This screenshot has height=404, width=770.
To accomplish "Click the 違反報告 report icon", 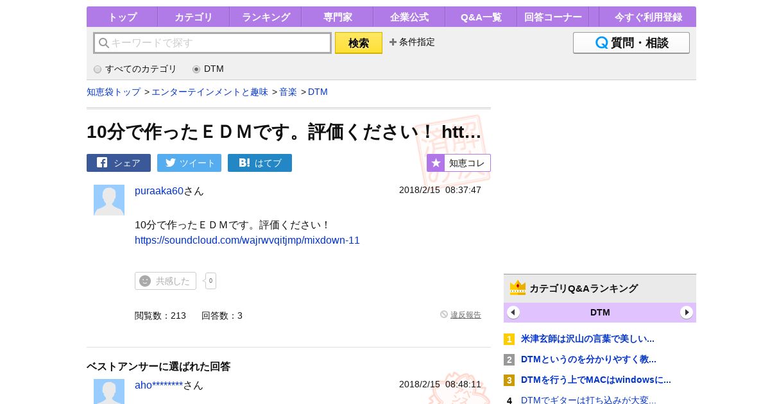I will (x=444, y=314).
